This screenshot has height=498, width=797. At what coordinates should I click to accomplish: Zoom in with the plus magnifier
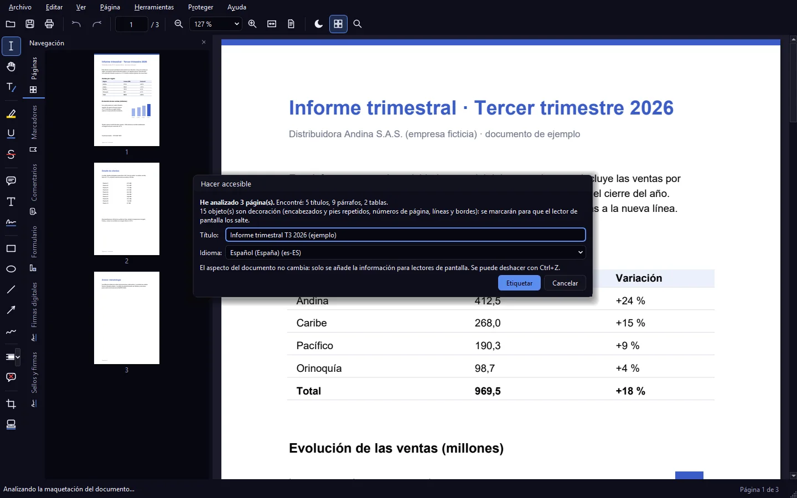[252, 24]
